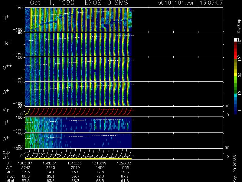The image size is (242, 182).
Task: Select the "InLat" row label
Action: [x=10, y=177]
